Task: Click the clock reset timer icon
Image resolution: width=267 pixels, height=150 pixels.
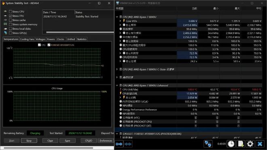Action: (231, 144)
